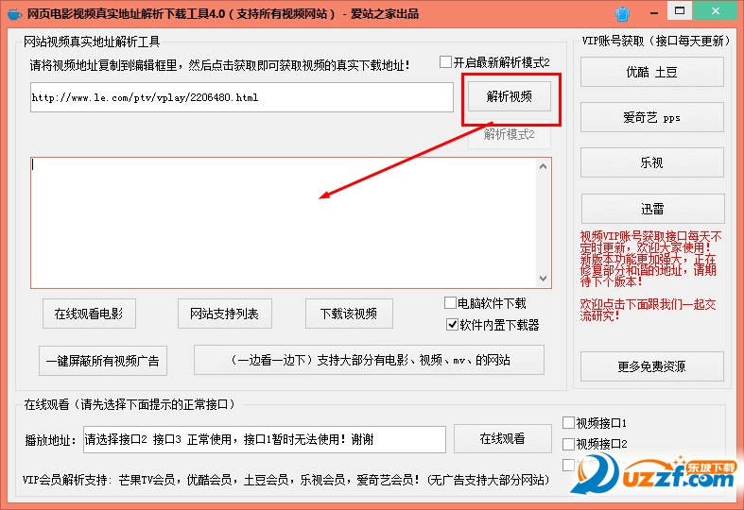Click the disabled 解析模式2 button
Image resolution: width=744 pixels, height=510 pixels.
[x=510, y=135]
